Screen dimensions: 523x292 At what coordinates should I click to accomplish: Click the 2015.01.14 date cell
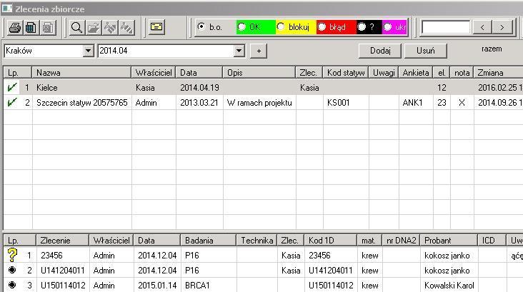157,285
